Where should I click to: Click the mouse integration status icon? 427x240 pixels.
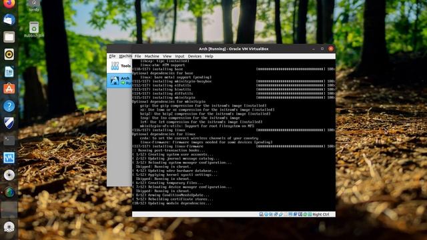coord(305,215)
